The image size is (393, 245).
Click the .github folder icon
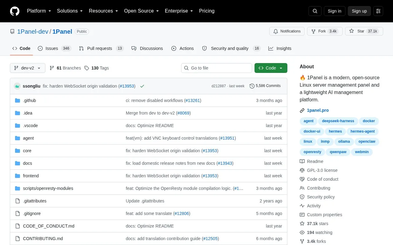tap(18, 100)
